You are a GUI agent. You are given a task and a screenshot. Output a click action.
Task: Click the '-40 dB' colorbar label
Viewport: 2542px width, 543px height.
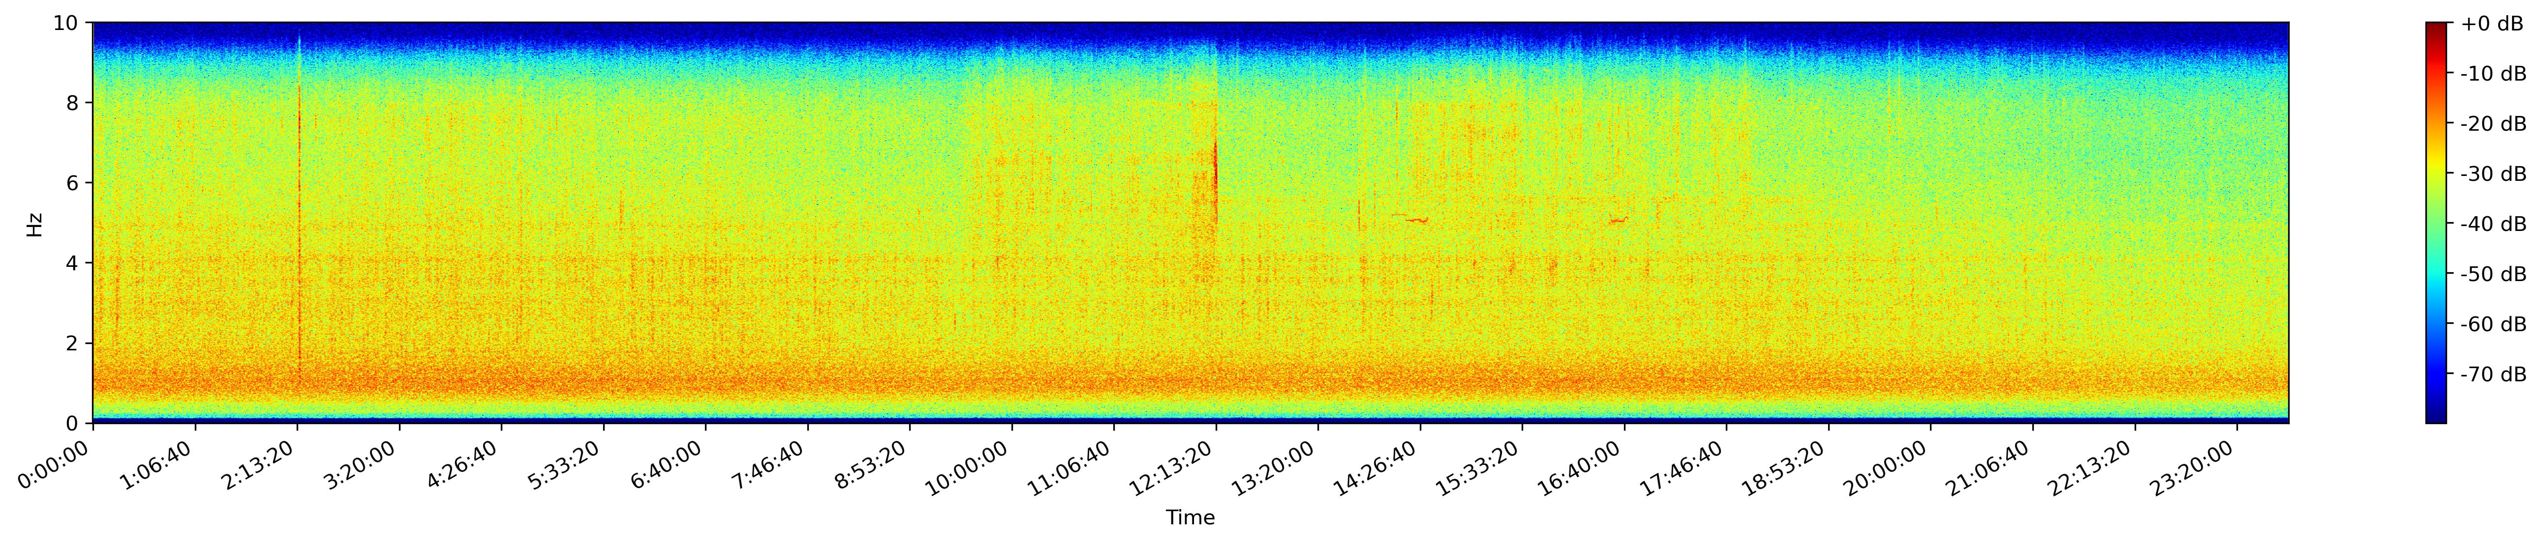(x=2494, y=225)
